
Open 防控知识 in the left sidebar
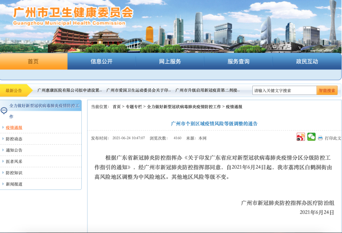coord(14,173)
